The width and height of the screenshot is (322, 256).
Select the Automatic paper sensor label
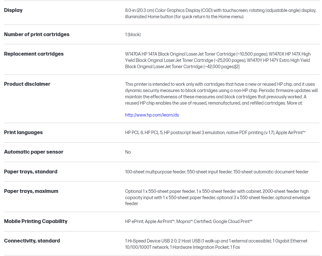pos(34,152)
